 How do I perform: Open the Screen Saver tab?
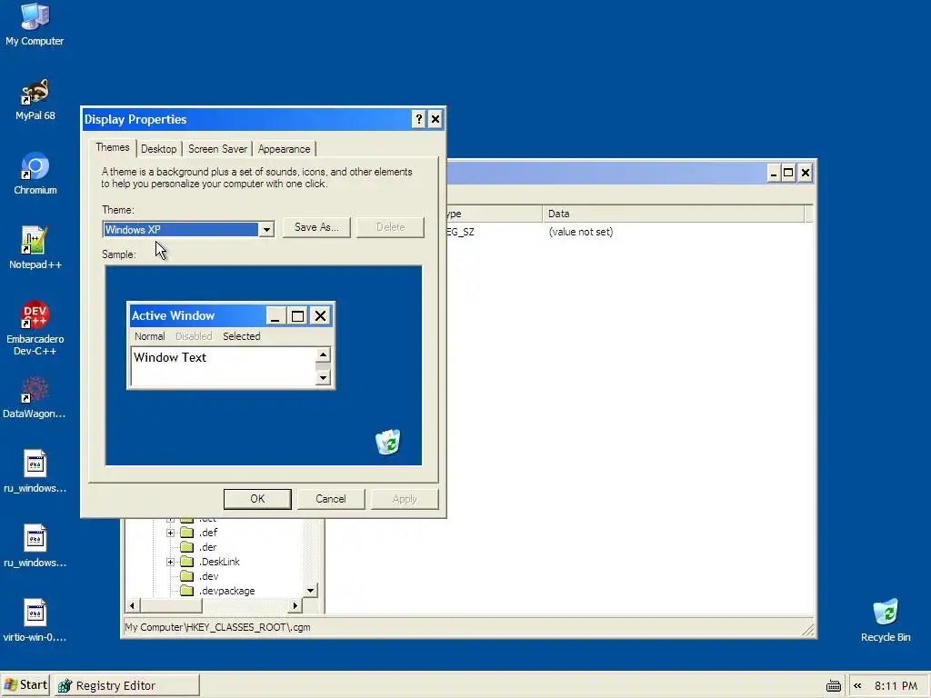tap(217, 149)
